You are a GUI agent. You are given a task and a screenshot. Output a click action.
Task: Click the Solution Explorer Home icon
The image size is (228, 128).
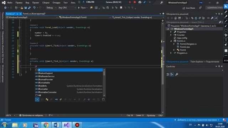[x=176, y=18]
